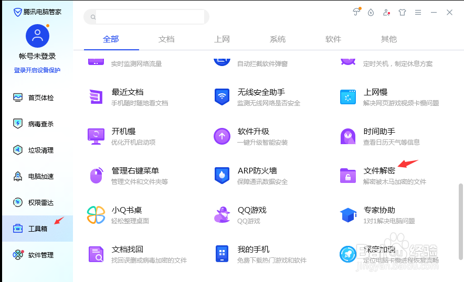Switch to the 系统 tab

pos(278,39)
